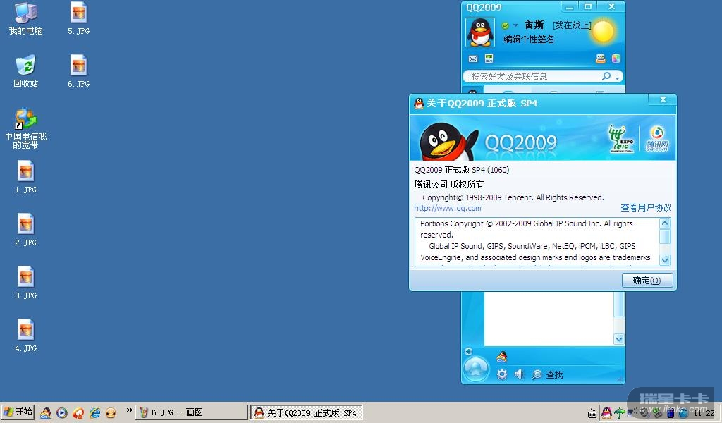Viewport: 722px width, 423px height.
Task: Click the green online status check icon
Action: click(505, 25)
